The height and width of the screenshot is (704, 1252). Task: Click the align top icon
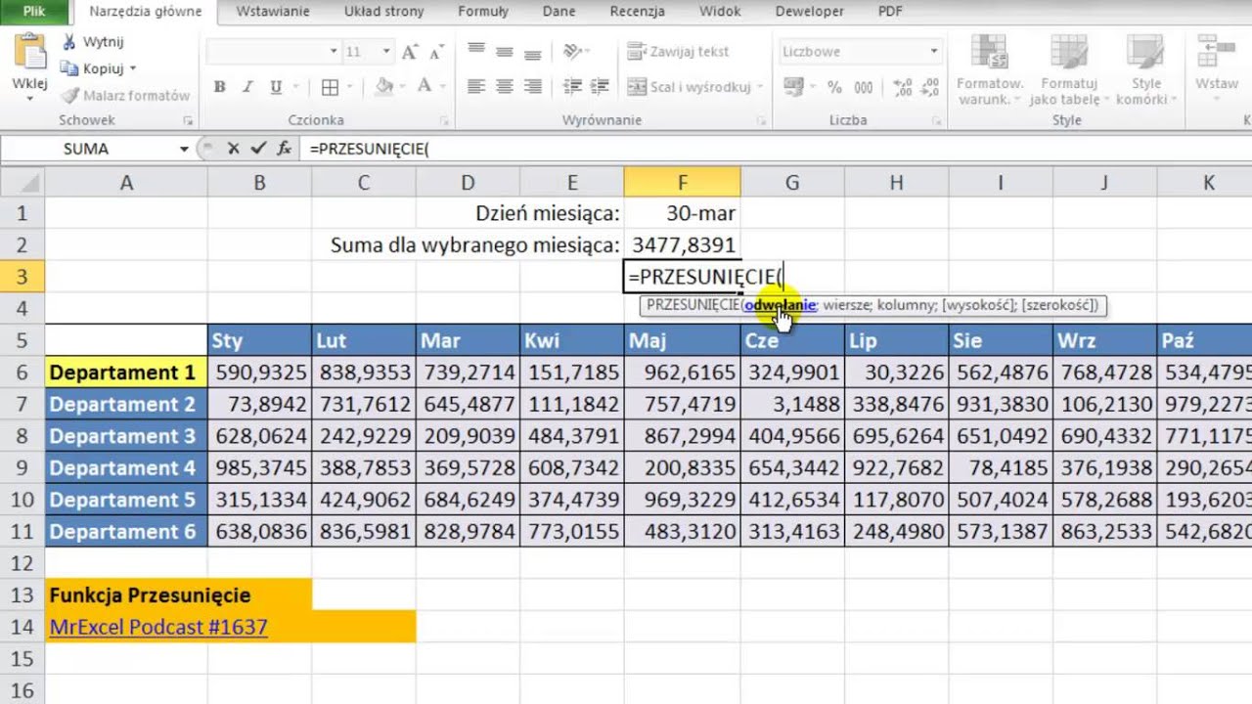coord(476,51)
